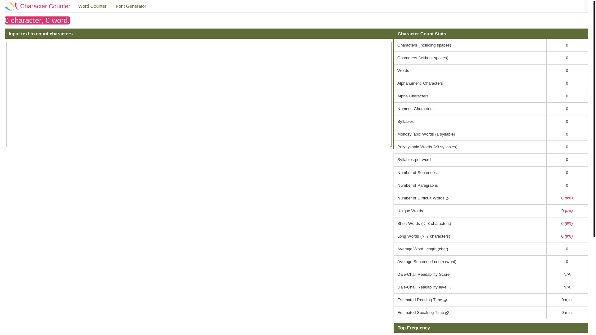Screen dimensions: 596x335
Task: Go to Character Counter home link
Action: (45, 6)
